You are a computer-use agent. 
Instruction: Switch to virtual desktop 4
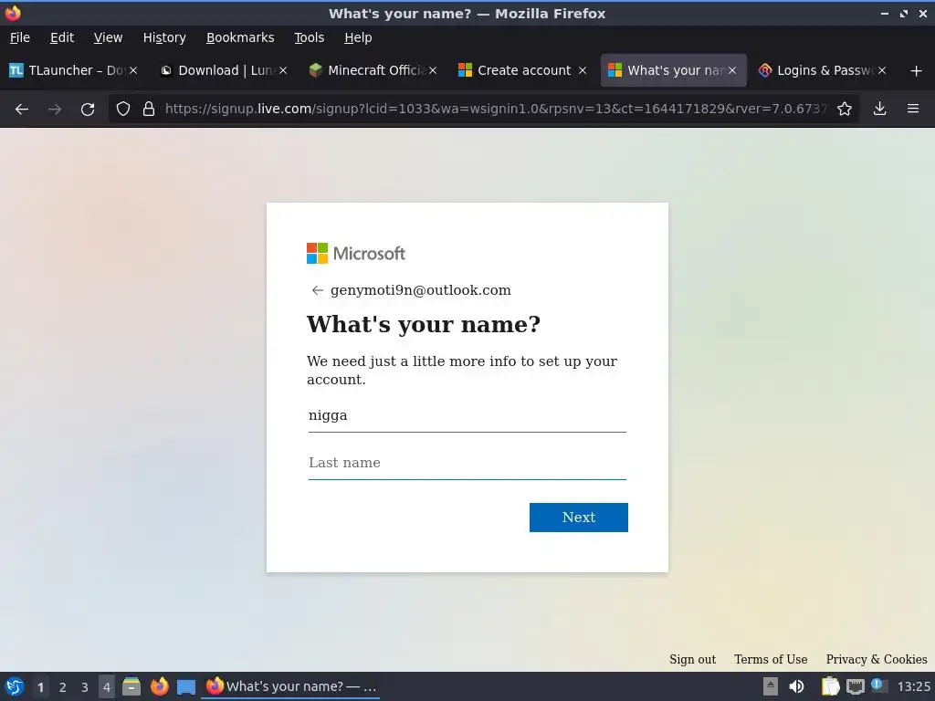point(107,687)
